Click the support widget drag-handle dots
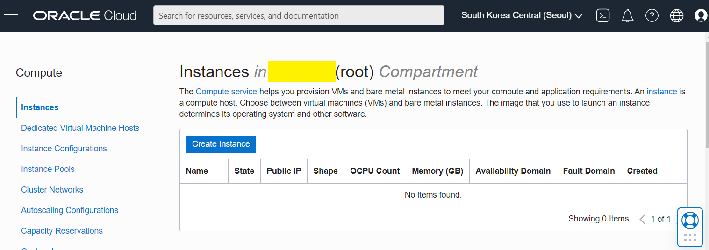The height and width of the screenshot is (250, 709). pos(690,237)
